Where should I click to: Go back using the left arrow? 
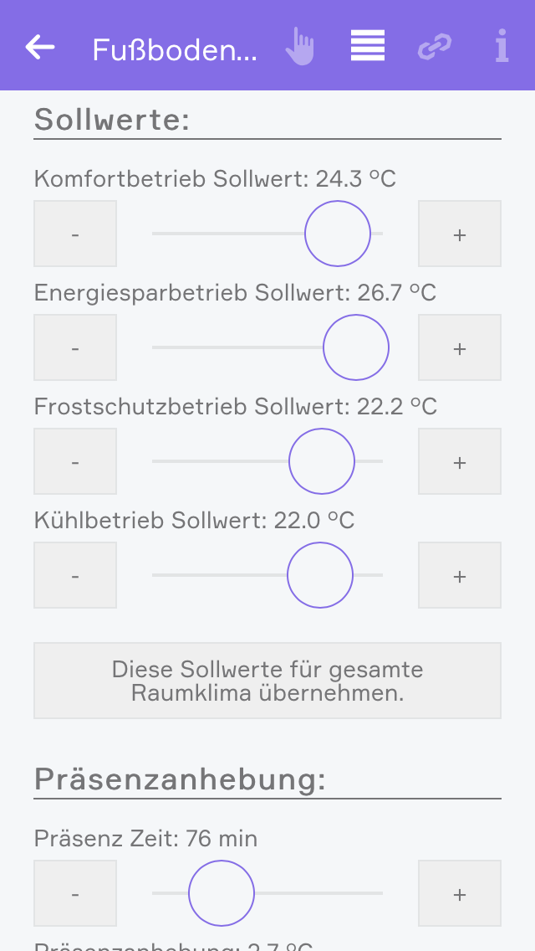pos(40,48)
